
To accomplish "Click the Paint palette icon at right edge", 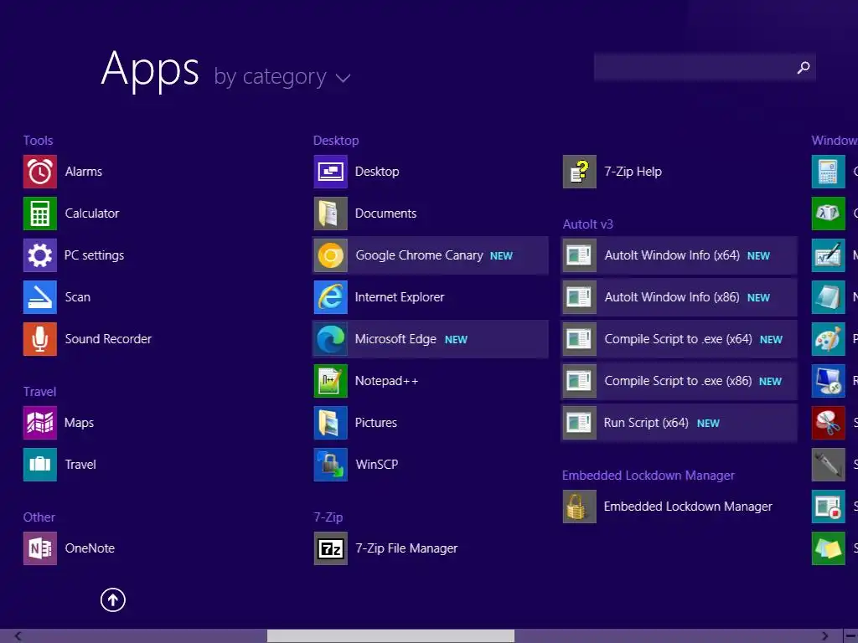I will pyautogui.click(x=828, y=339).
